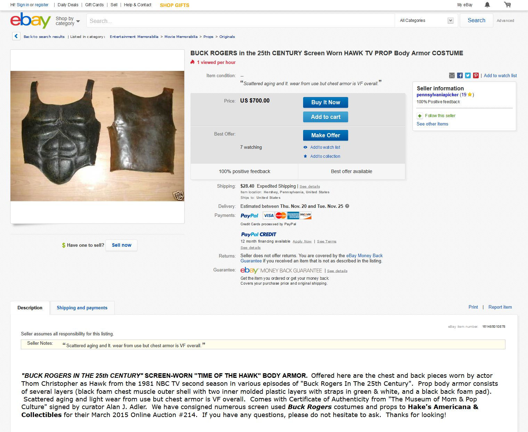Toggle the eye icon Add to watch list
Image resolution: width=528 pixels, height=432 pixels.
point(305,147)
